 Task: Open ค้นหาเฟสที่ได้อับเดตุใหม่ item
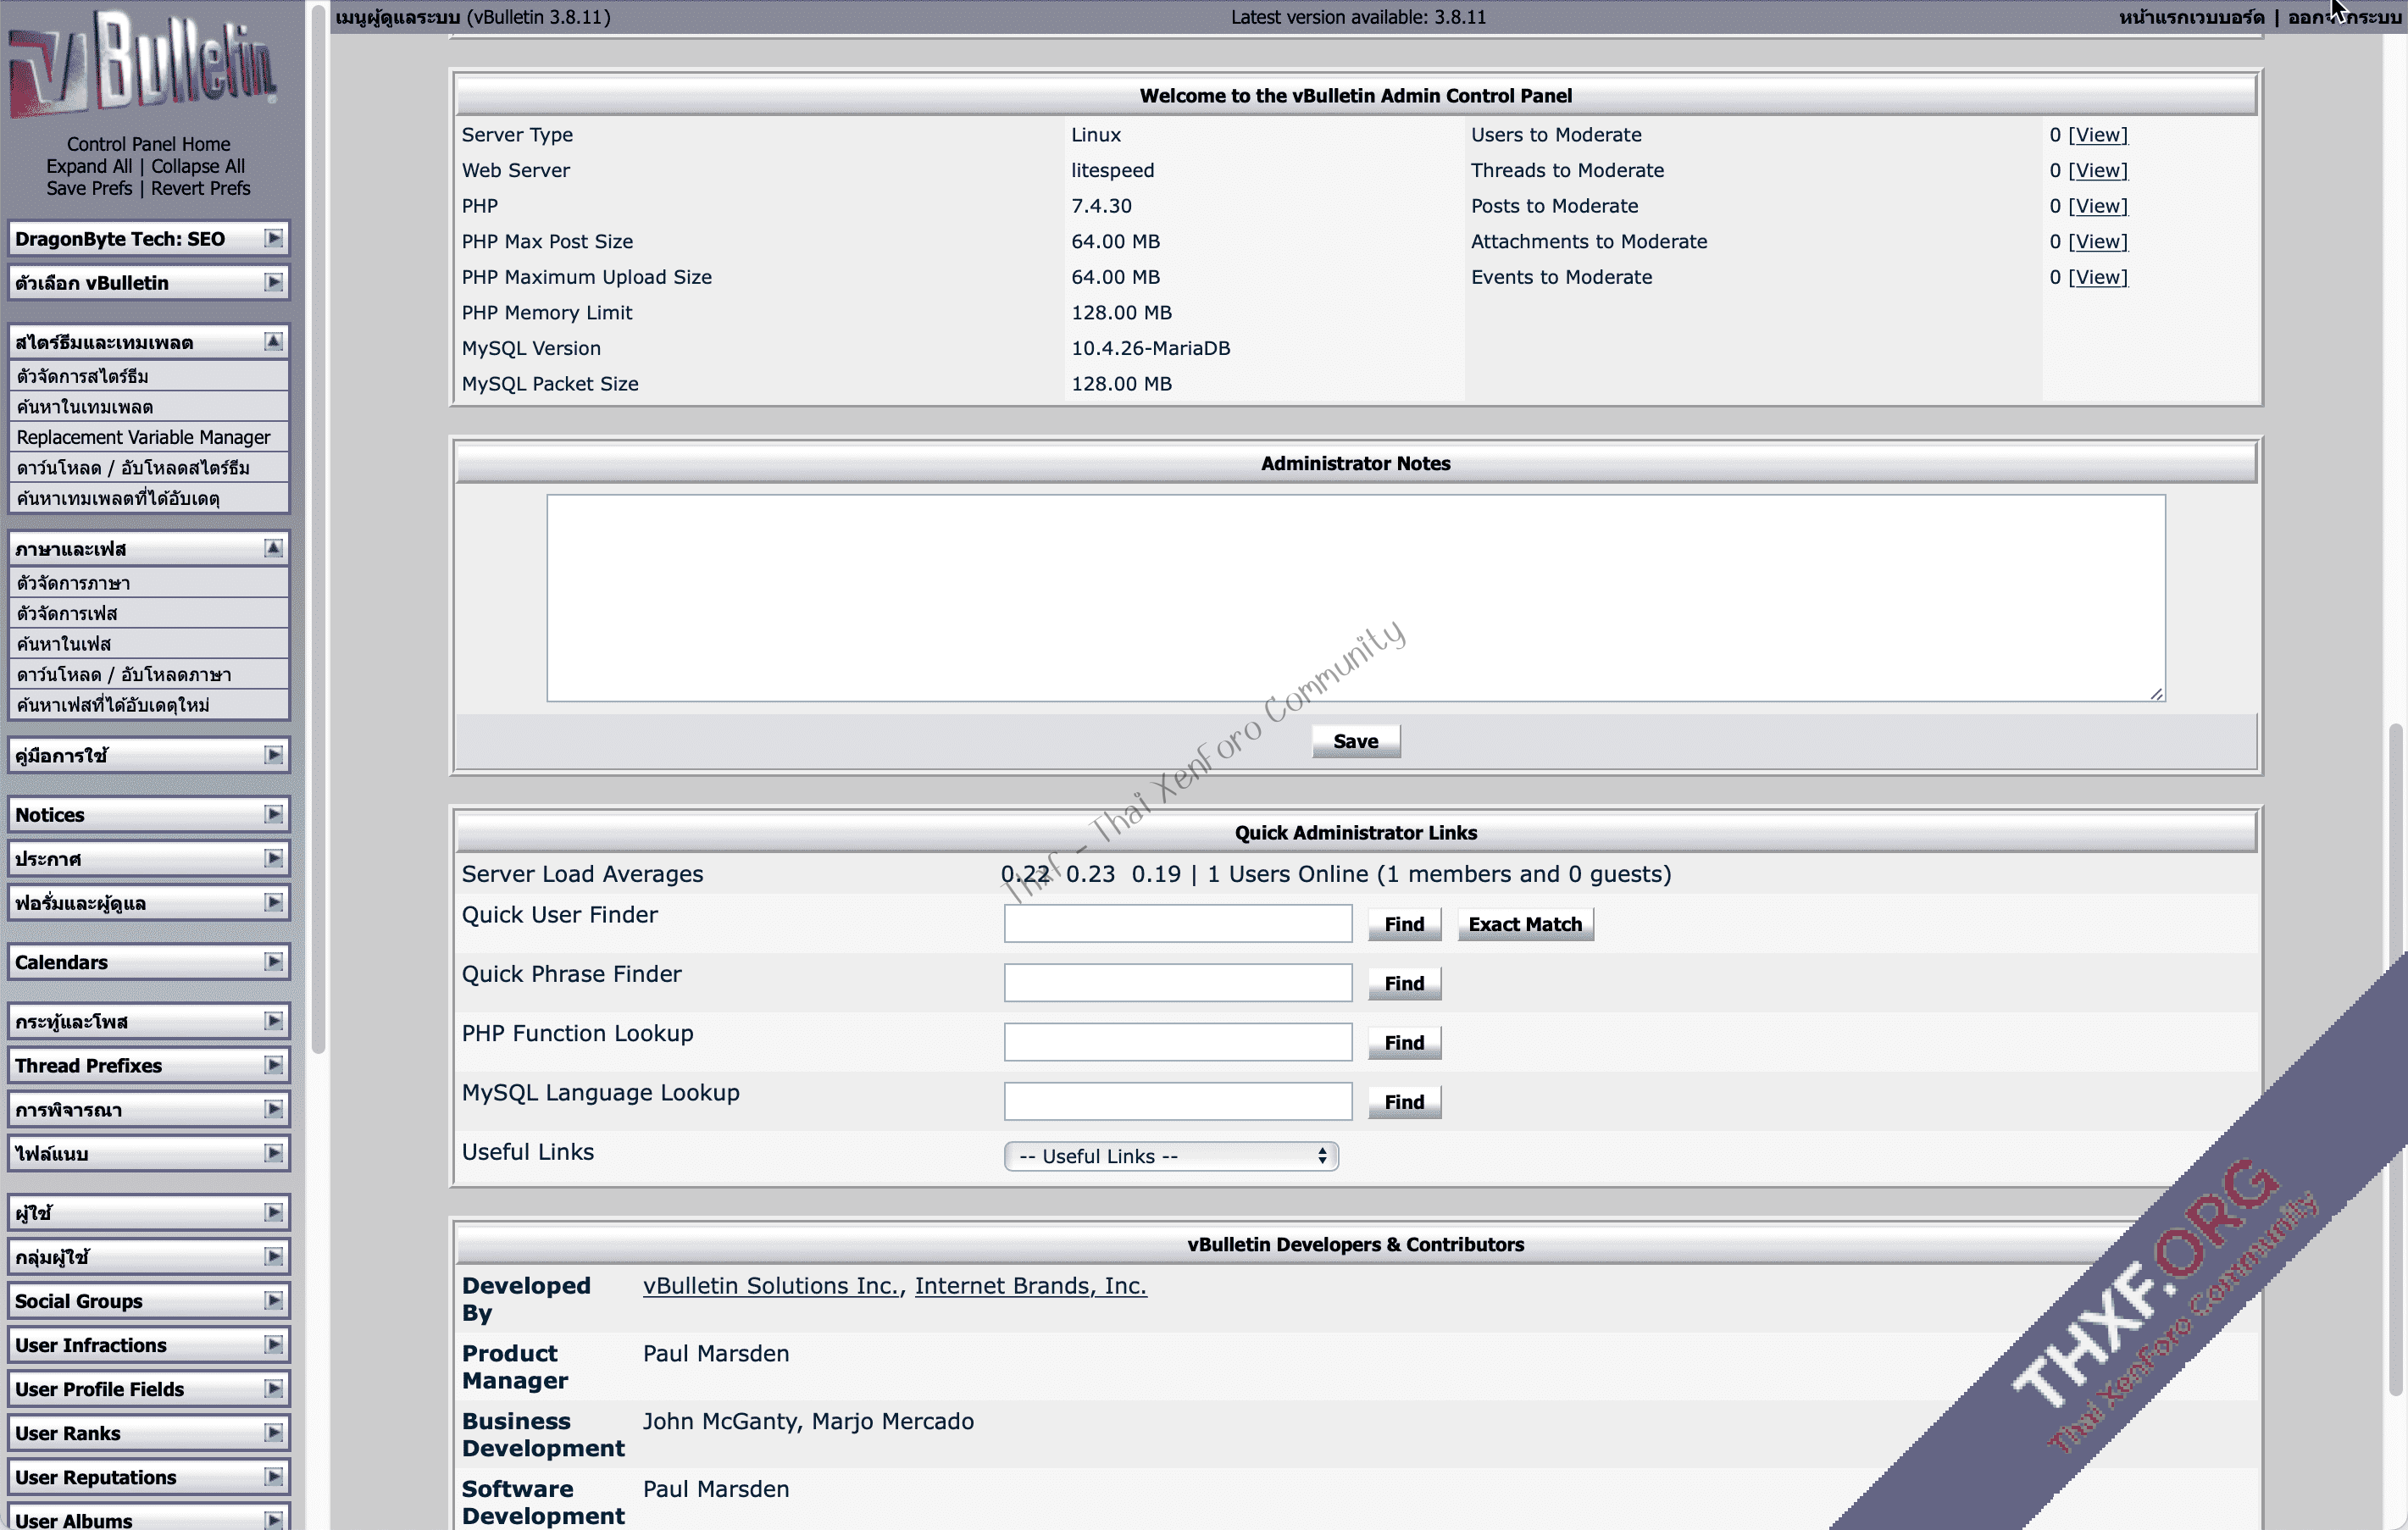(x=149, y=705)
